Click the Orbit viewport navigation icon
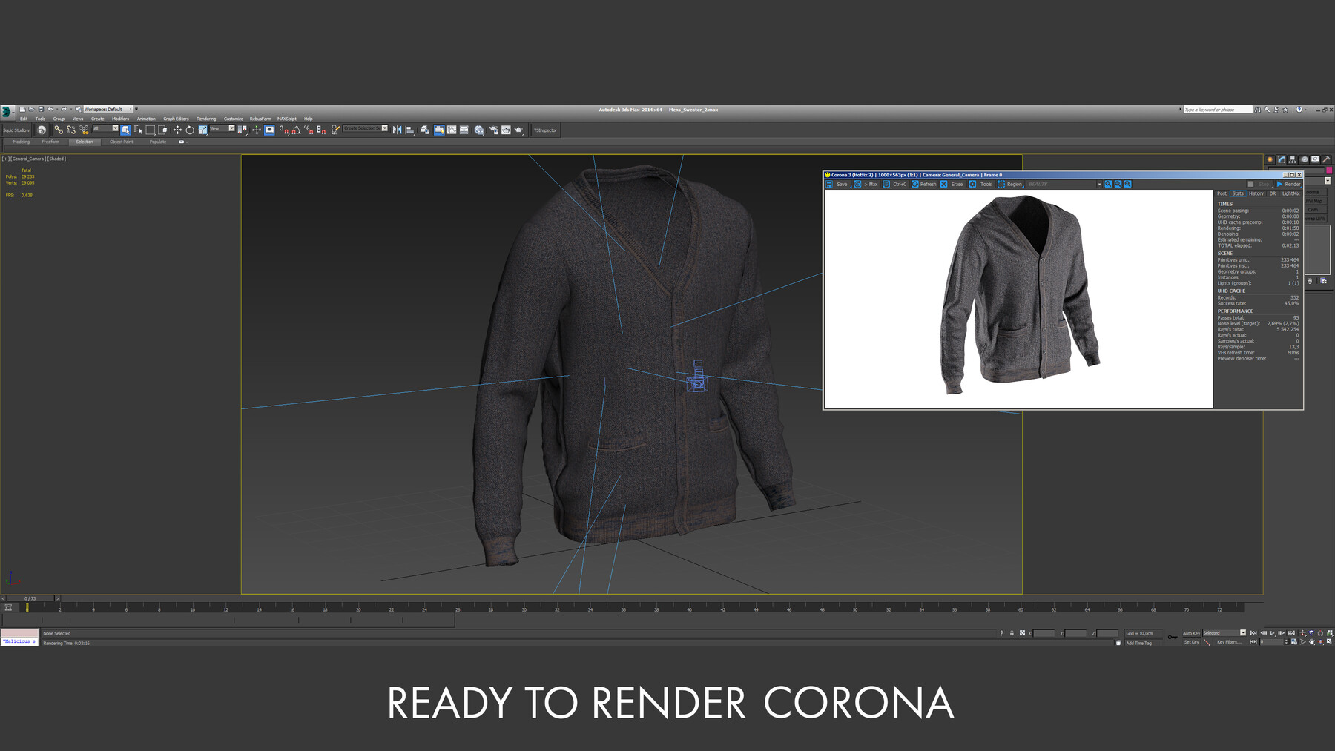Image resolution: width=1335 pixels, height=751 pixels. click(1321, 642)
